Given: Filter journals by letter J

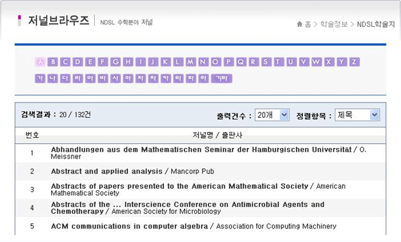Looking at the screenshot, I should pos(153,62).
